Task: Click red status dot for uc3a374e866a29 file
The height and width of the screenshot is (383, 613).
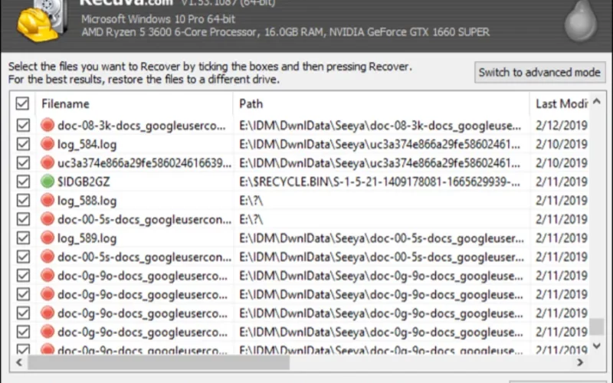Action: pyautogui.click(x=48, y=162)
